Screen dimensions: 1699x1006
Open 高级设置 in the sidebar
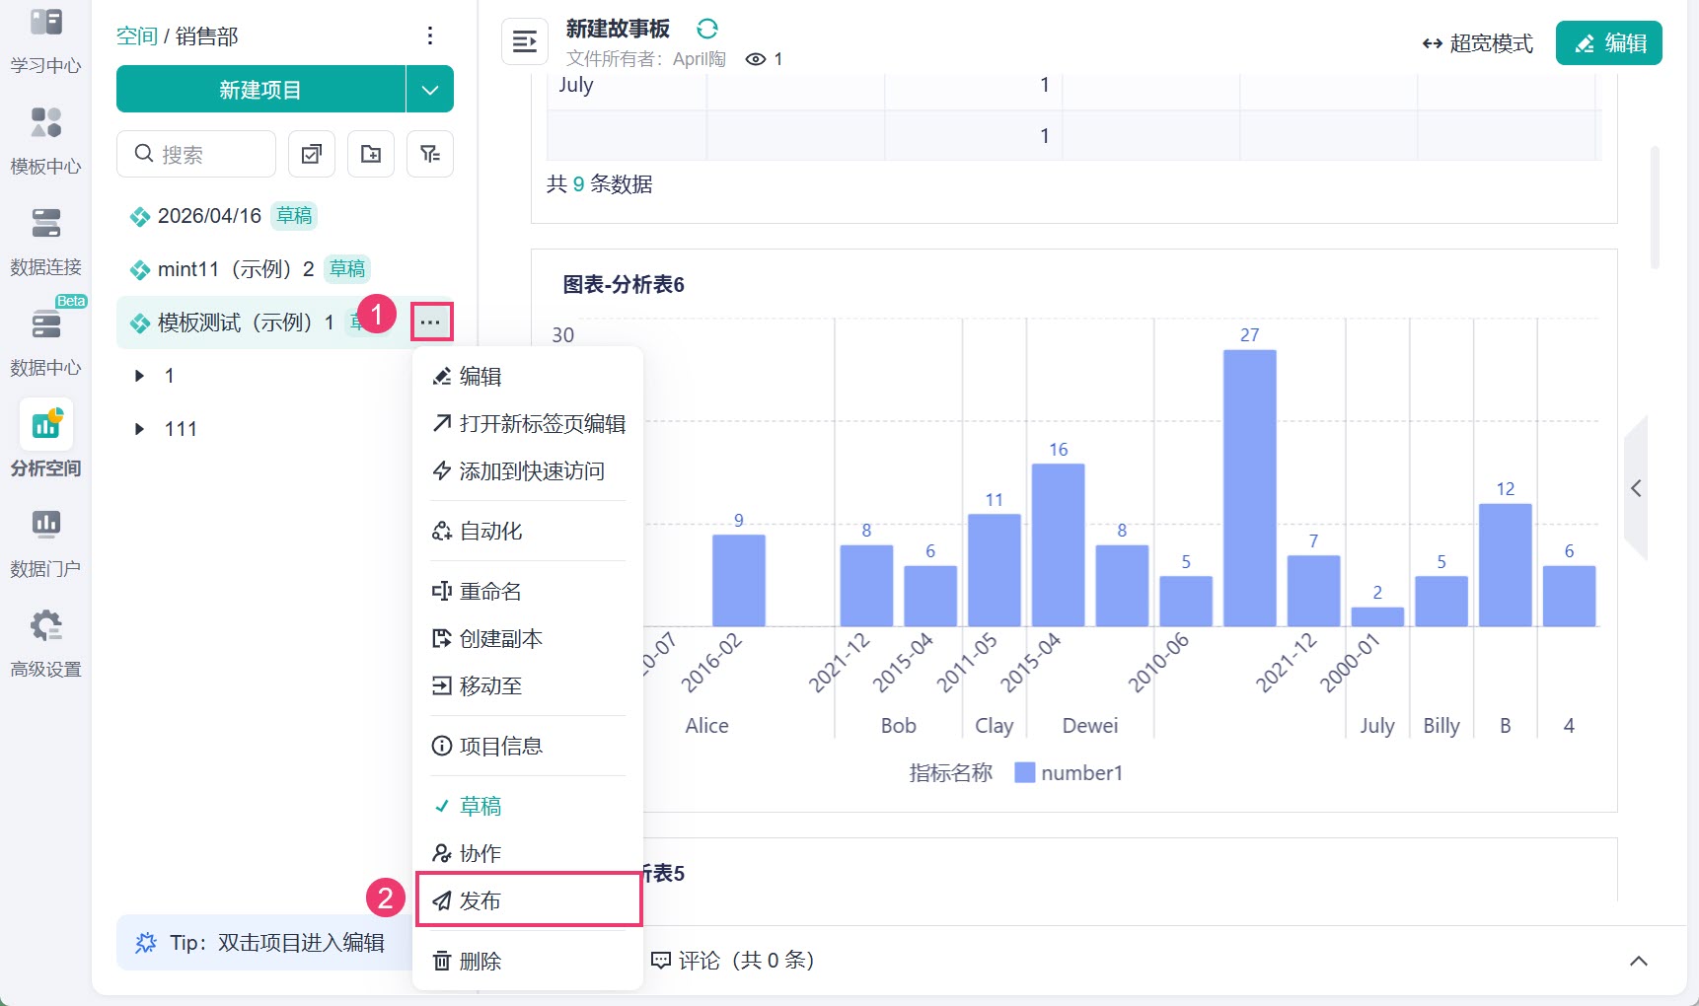coord(45,643)
